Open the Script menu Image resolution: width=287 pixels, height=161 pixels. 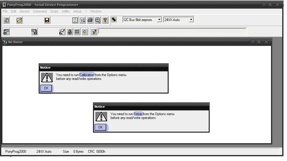click(54, 11)
